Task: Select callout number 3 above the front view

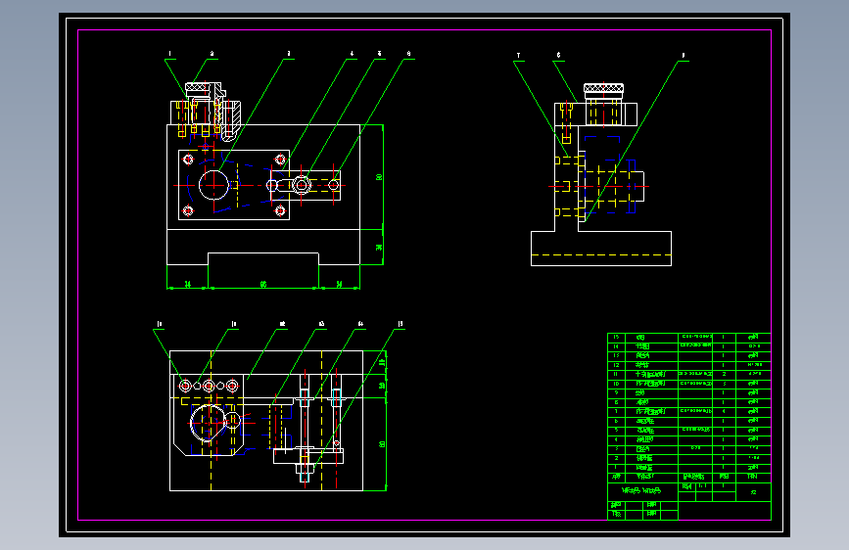Action: coord(289,54)
